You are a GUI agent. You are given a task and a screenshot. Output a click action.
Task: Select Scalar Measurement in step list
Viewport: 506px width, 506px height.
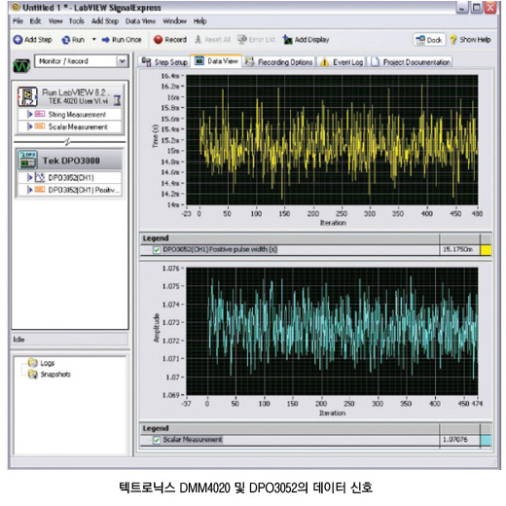pyautogui.click(x=70, y=126)
